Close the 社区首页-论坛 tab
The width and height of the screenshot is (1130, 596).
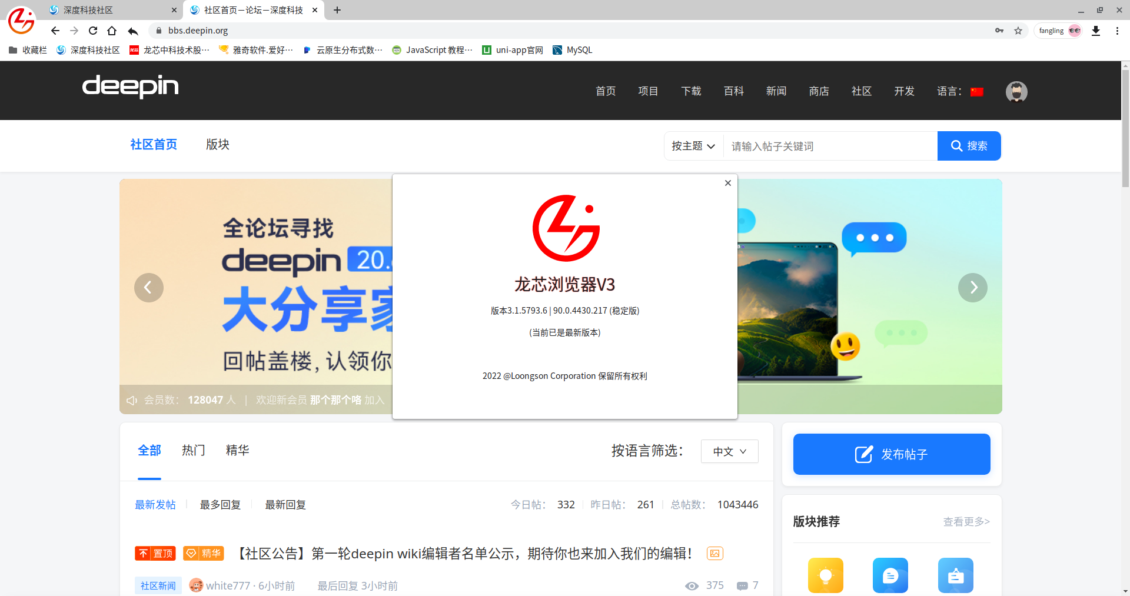(x=315, y=10)
